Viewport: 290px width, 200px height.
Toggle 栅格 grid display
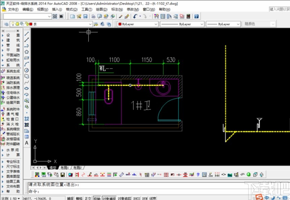pyautogui.click(x=79, y=198)
